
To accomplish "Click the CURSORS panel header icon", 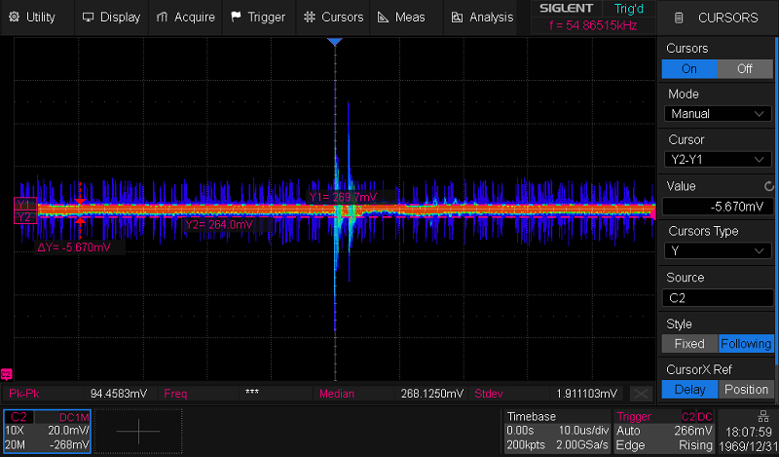I will tap(679, 18).
